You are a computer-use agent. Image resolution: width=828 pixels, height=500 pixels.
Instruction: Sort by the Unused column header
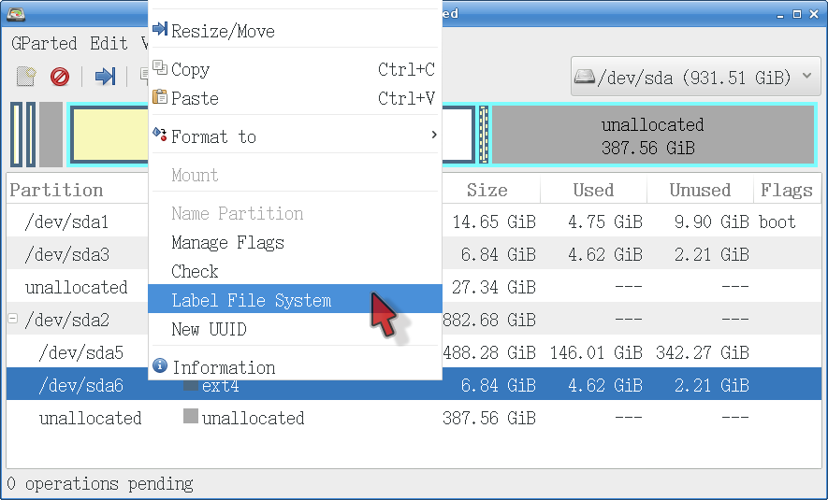699,191
